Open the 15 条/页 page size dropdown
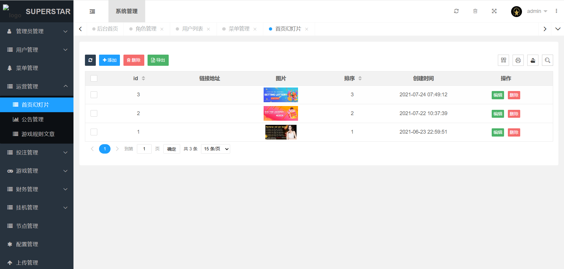 (215, 149)
